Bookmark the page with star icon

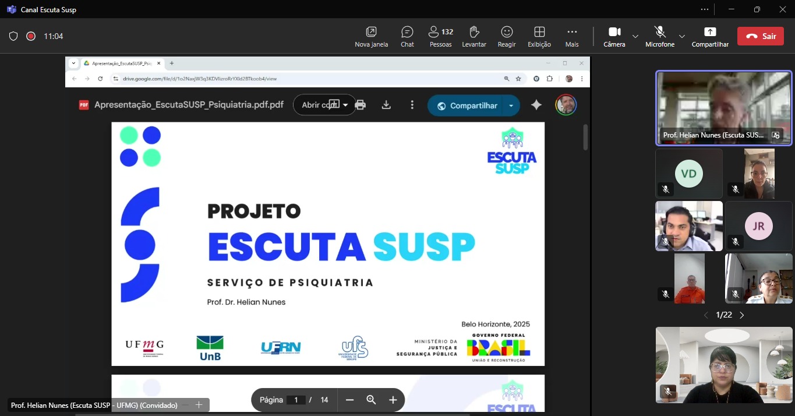(518, 79)
